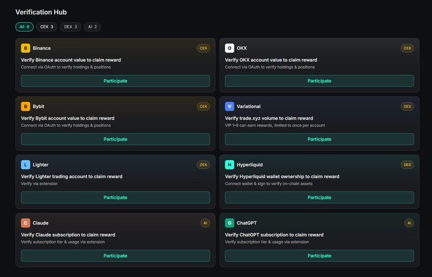Click OKX 'Connect via OAuth' description text
The height and width of the screenshot is (277, 432).
[x=269, y=67]
